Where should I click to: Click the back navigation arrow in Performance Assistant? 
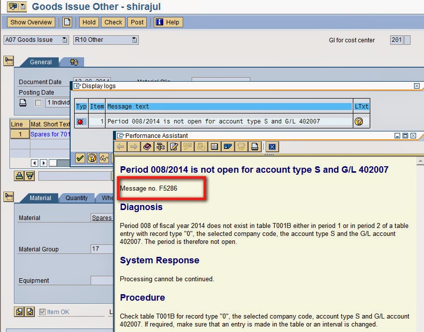(x=121, y=147)
